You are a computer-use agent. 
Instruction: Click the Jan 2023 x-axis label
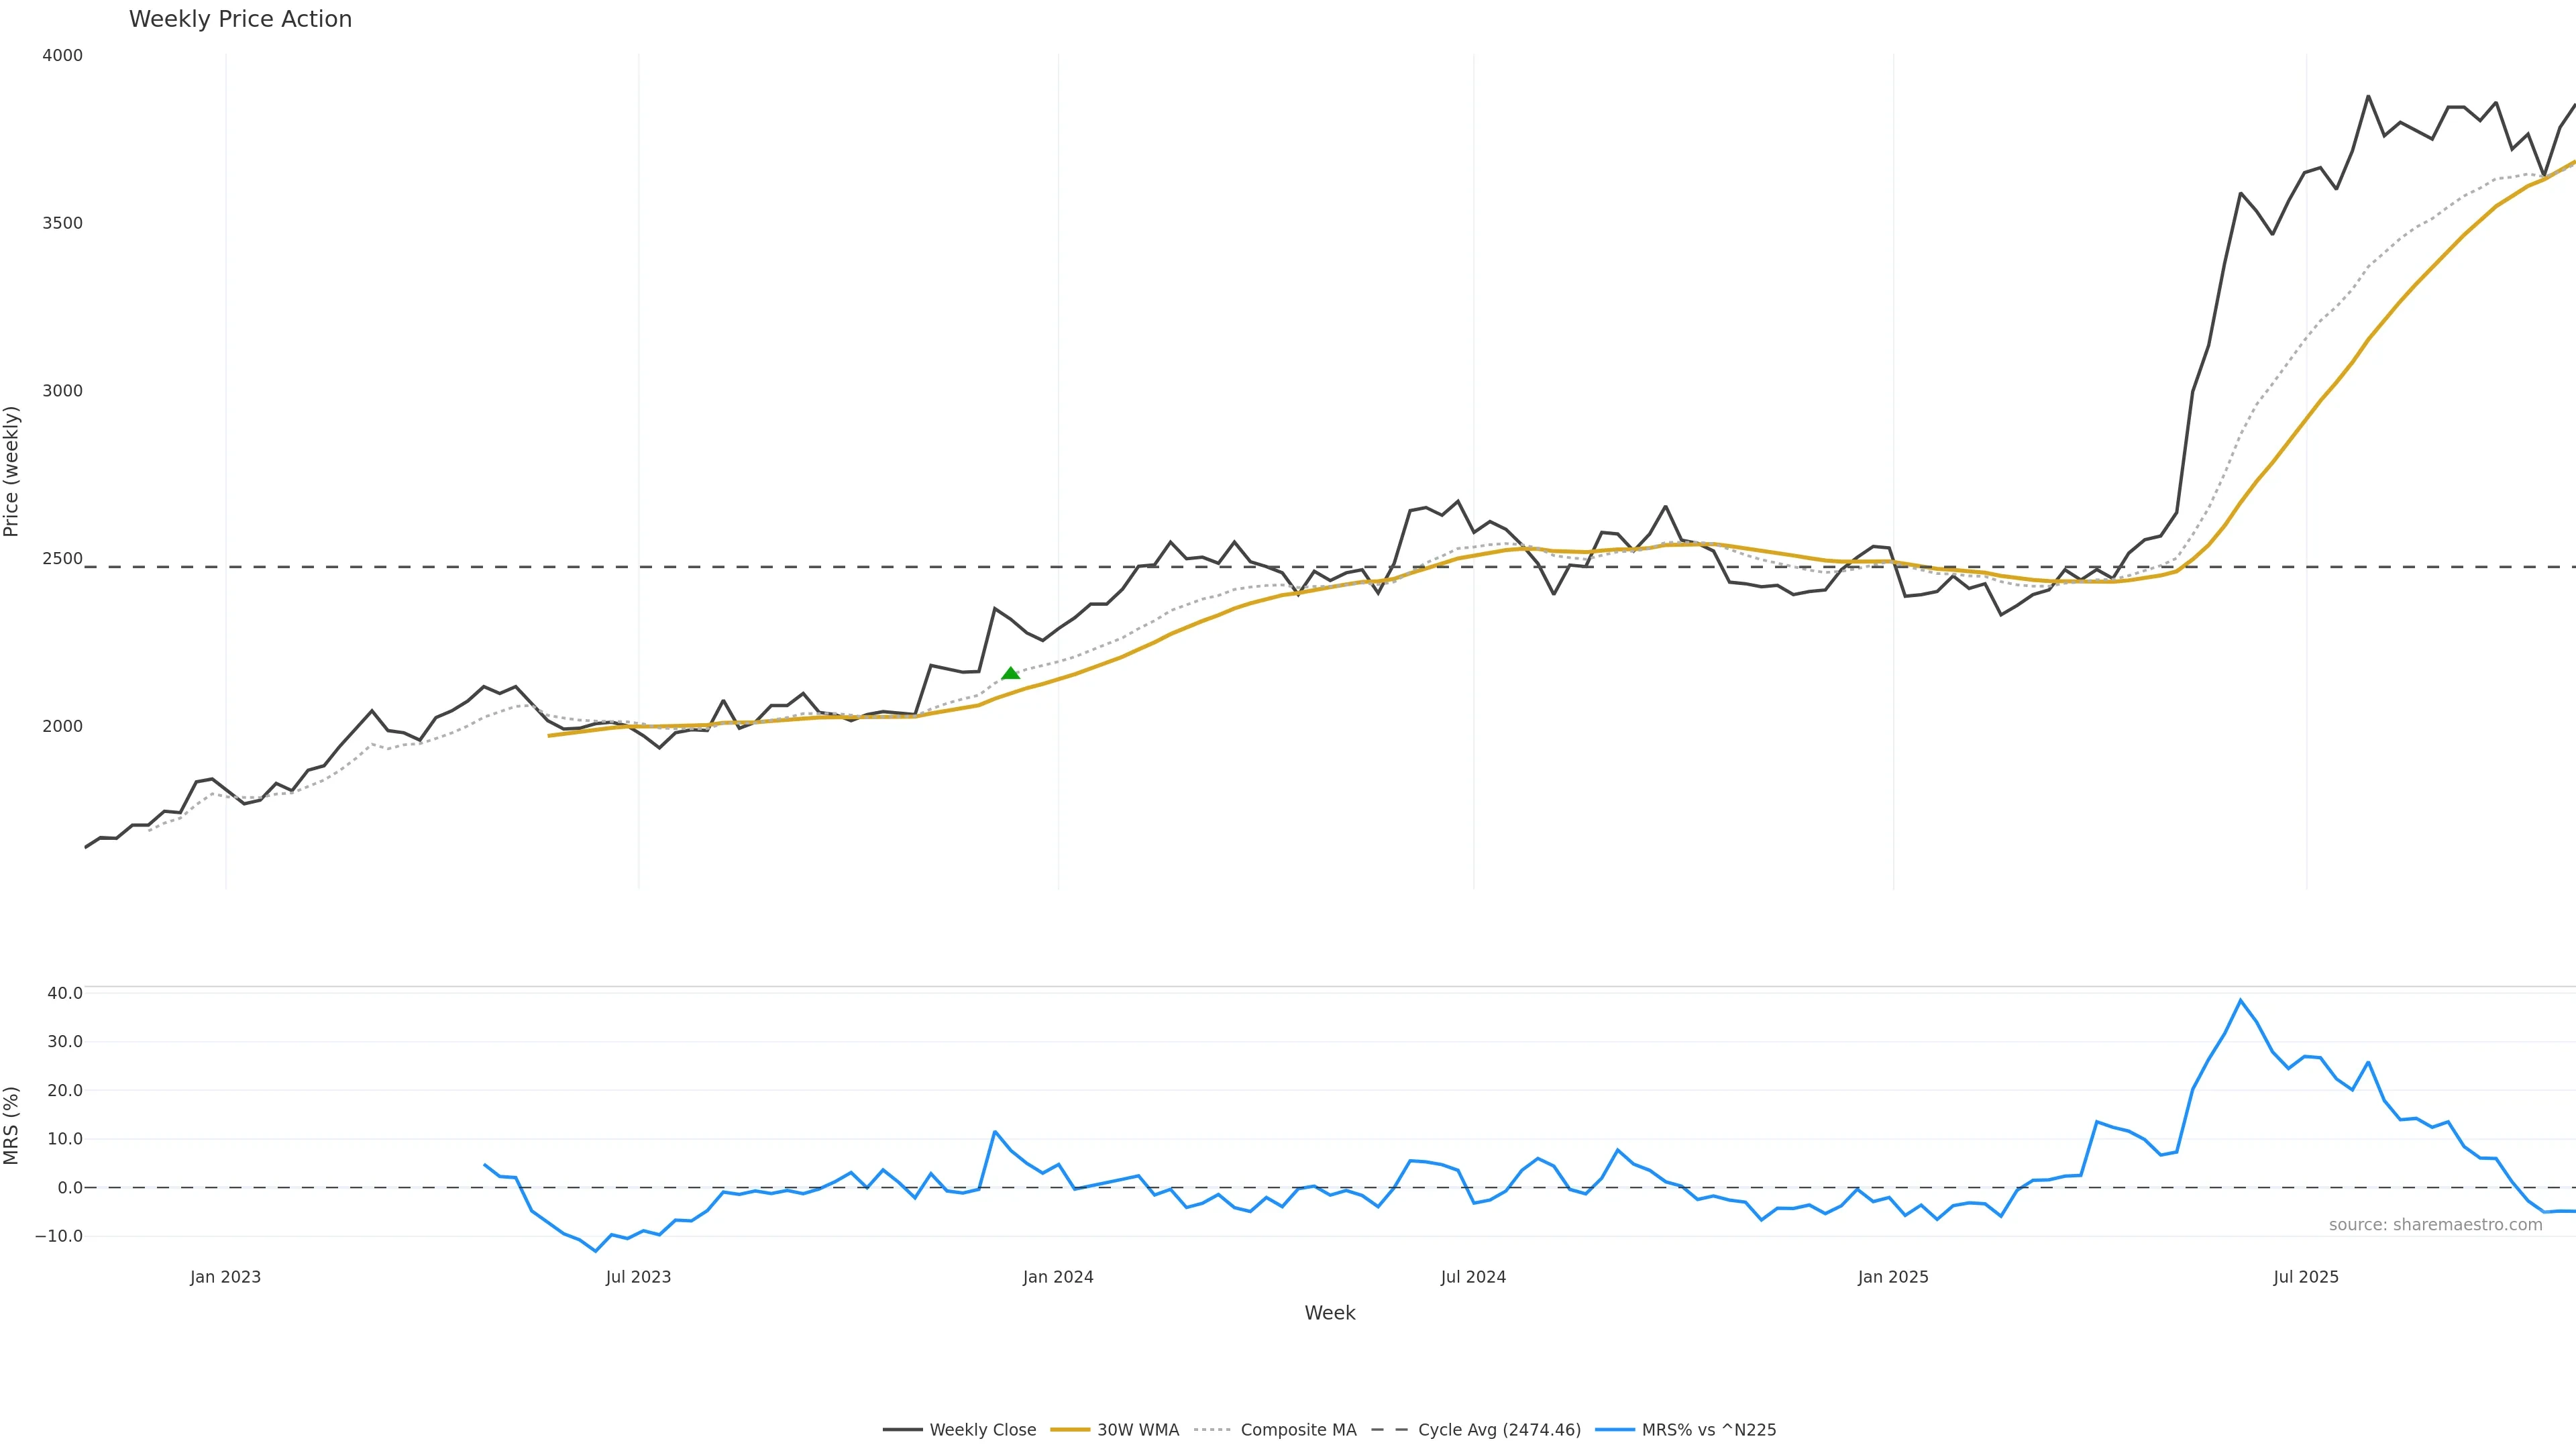[225, 1277]
